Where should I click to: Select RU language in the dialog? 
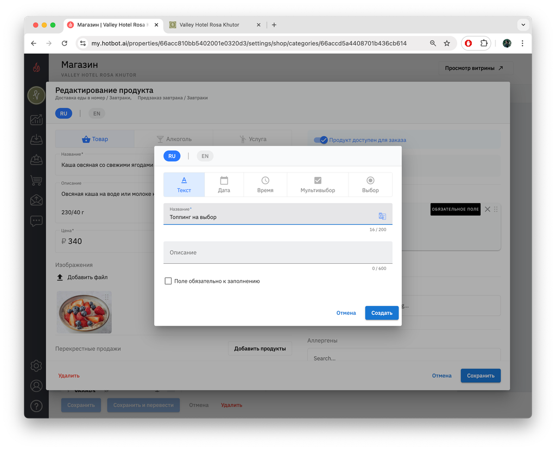[x=172, y=156]
